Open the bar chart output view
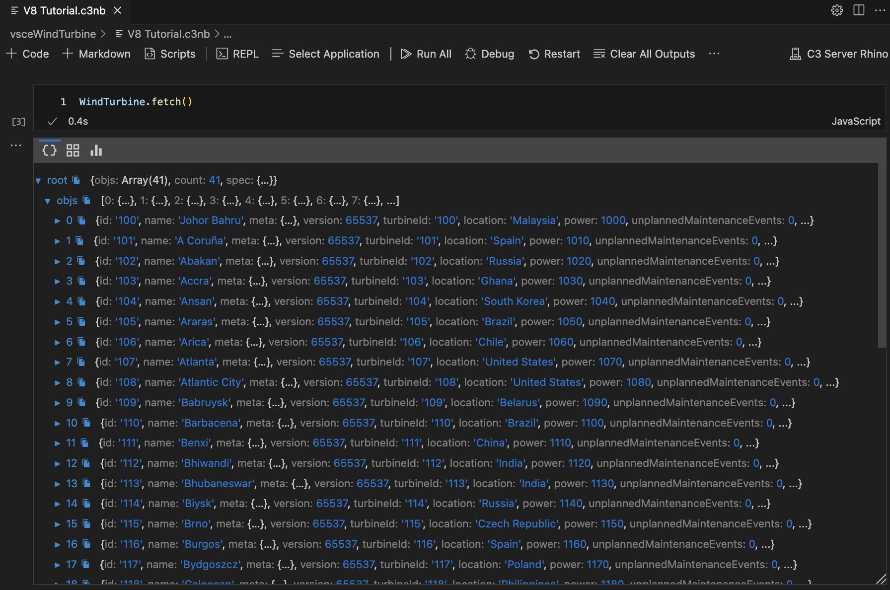Screen dimensions: 890x590 pyautogui.click(x=96, y=150)
